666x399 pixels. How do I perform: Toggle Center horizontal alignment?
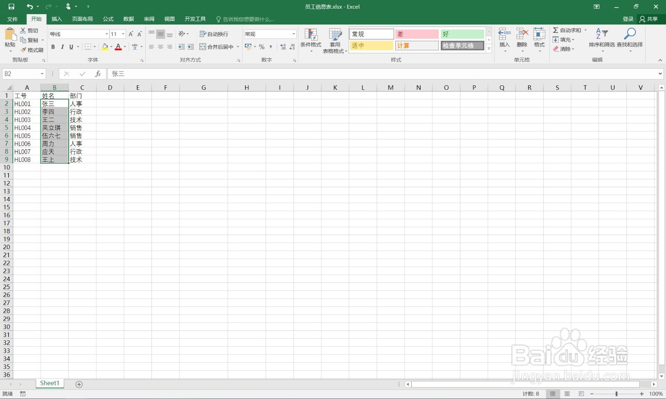[x=161, y=47]
